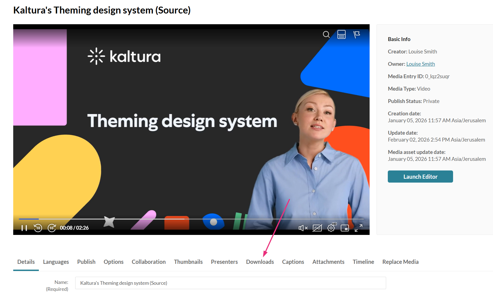Open the Captions tab
The image size is (493, 301).
293,262
